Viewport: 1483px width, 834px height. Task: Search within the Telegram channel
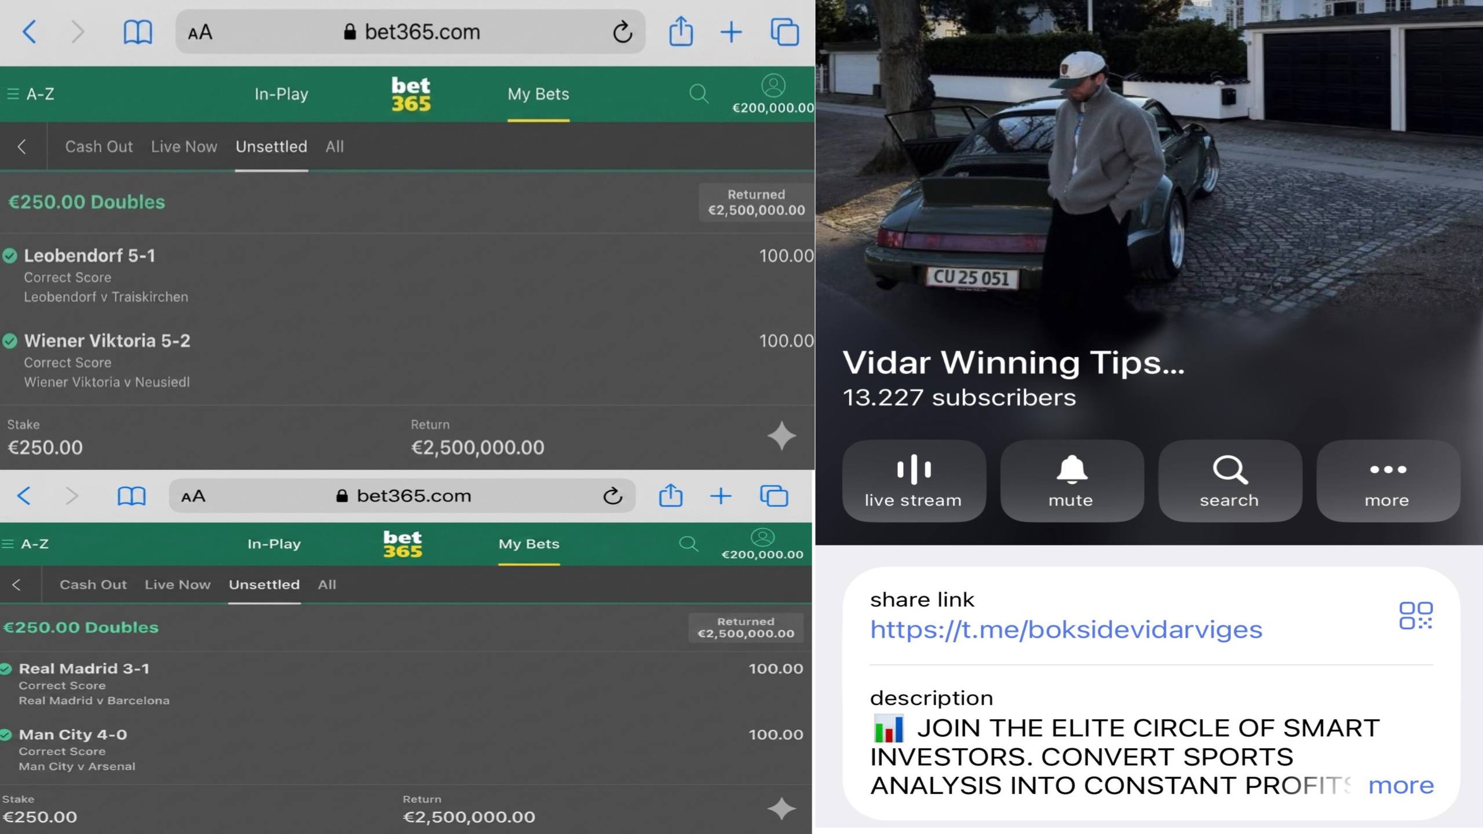coord(1230,481)
